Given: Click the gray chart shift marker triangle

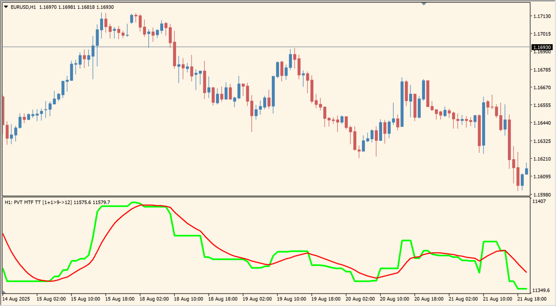Looking at the screenshot, I should click(x=424, y=4).
